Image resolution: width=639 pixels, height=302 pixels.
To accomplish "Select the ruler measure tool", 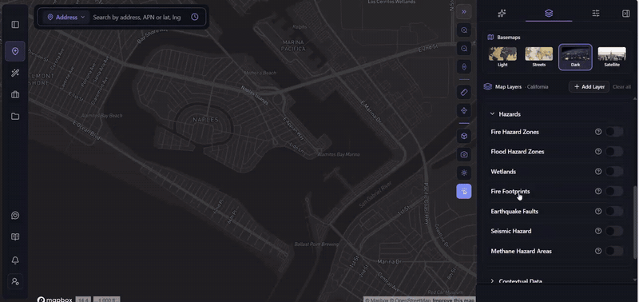I will [x=464, y=92].
